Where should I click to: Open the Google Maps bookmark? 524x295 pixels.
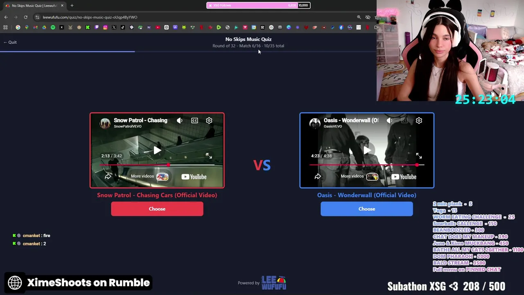tap(27, 27)
